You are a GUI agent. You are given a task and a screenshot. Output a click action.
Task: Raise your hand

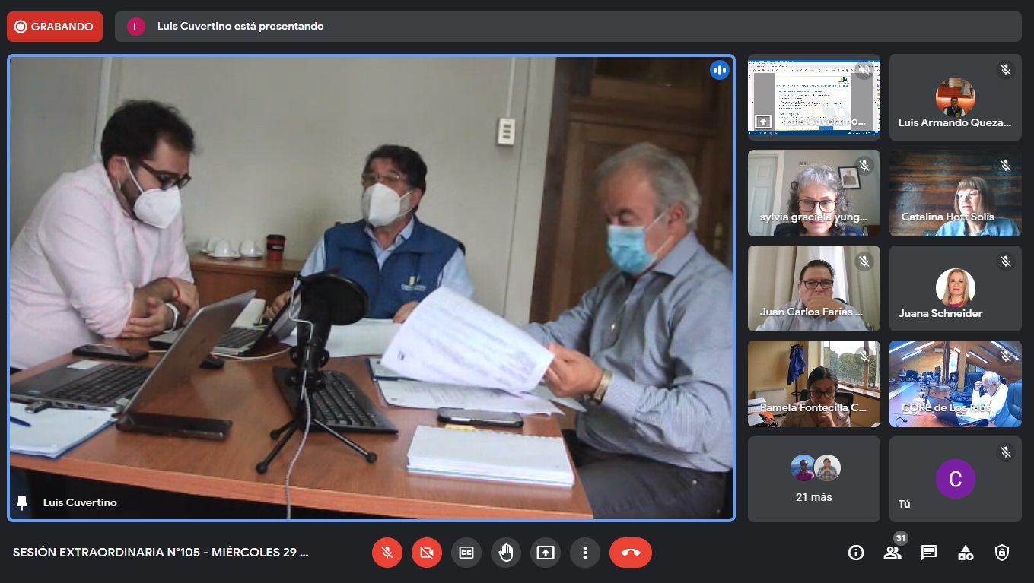[506, 553]
